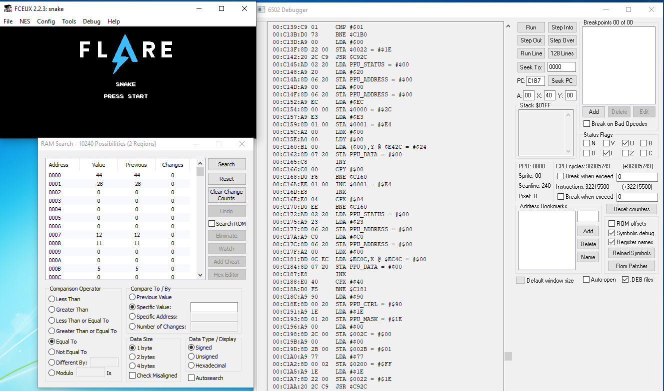Open the Debug menu
Screen dimensions: 664x391
pos(91,21)
